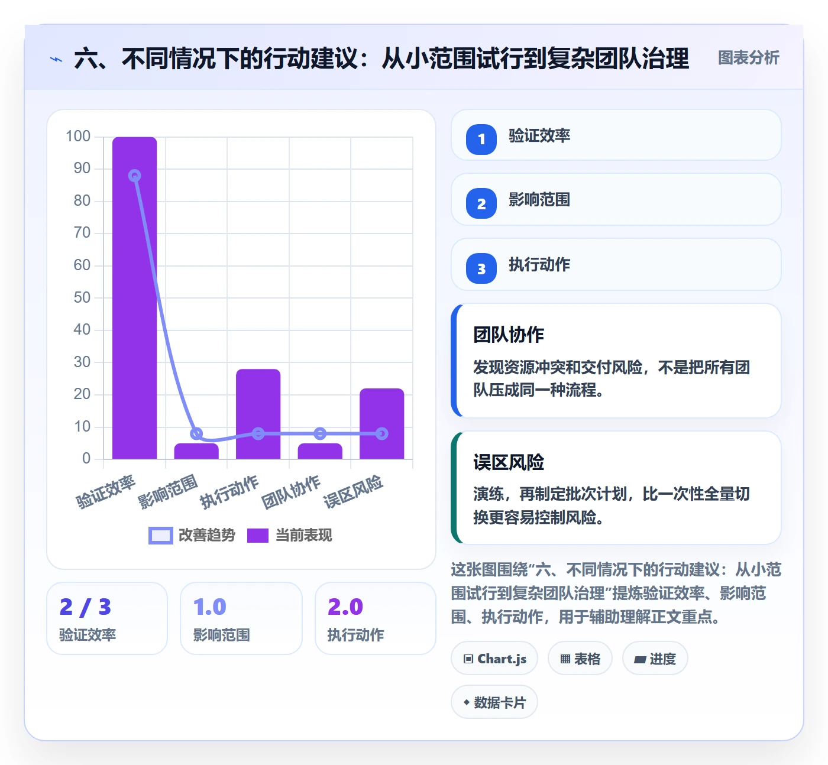Click the 影响范围 bar in the chart
This screenshot has height=765, width=828.
click(196, 451)
